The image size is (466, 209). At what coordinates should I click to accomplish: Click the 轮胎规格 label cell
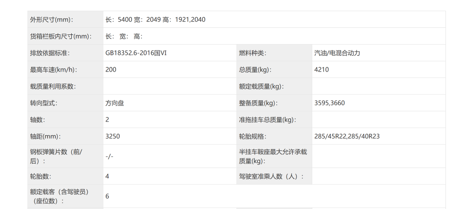[x=252, y=137]
